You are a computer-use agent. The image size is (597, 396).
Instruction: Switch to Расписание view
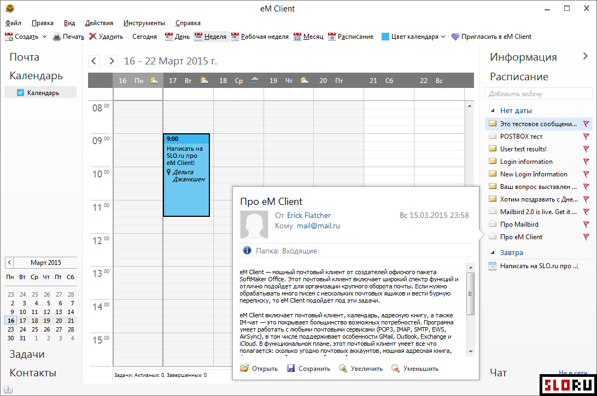(350, 37)
